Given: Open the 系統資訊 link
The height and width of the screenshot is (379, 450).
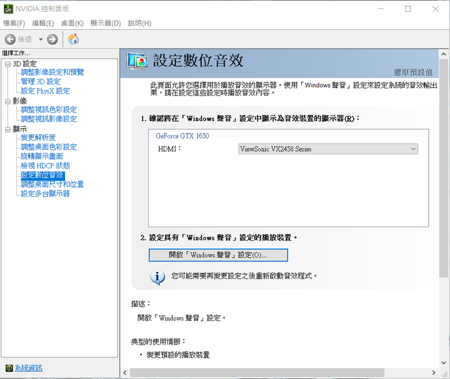Looking at the screenshot, I should point(28,368).
